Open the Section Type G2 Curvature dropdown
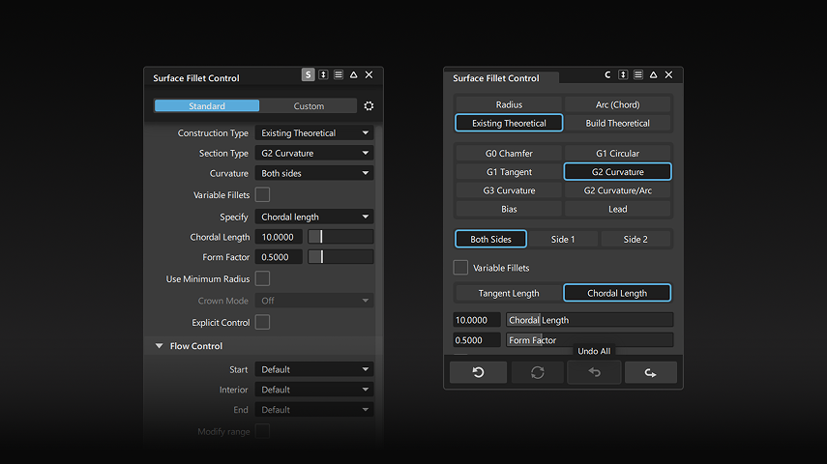The height and width of the screenshot is (464, 827). point(314,153)
